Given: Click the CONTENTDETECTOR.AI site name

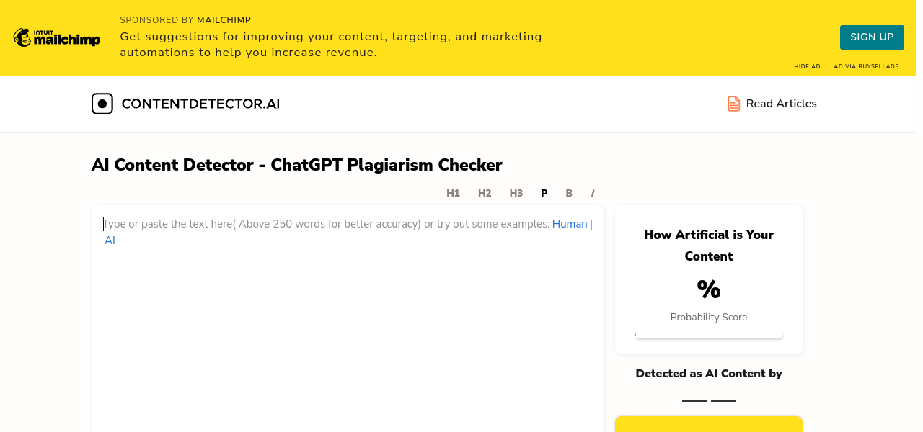Looking at the screenshot, I should tap(200, 104).
